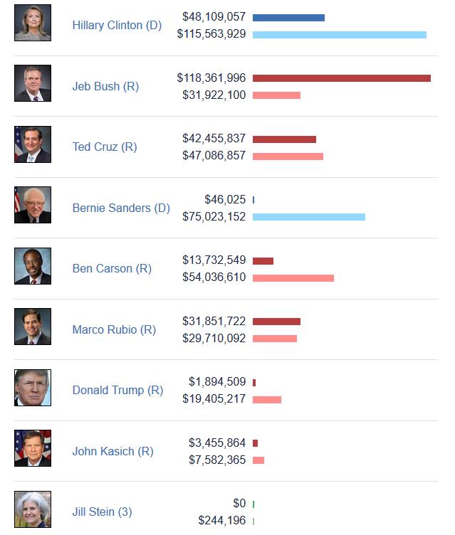The width and height of the screenshot is (455, 535).
Task: Click John Kasich's portrait photo
Action: click(33, 448)
